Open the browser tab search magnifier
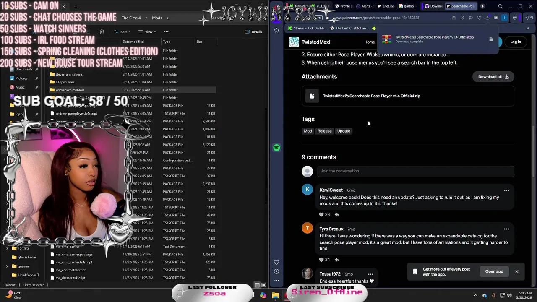This screenshot has height=302, width=537. point(500,6)
